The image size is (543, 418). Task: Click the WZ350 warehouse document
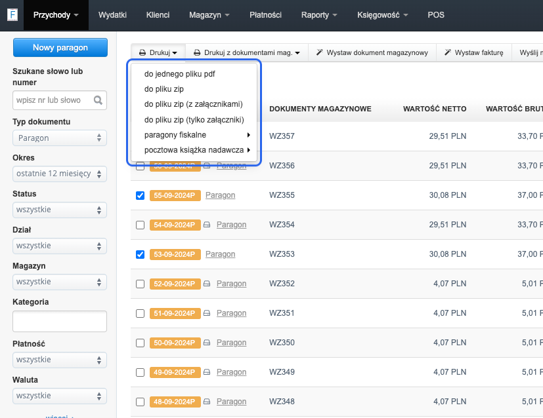tap(282, 343)
